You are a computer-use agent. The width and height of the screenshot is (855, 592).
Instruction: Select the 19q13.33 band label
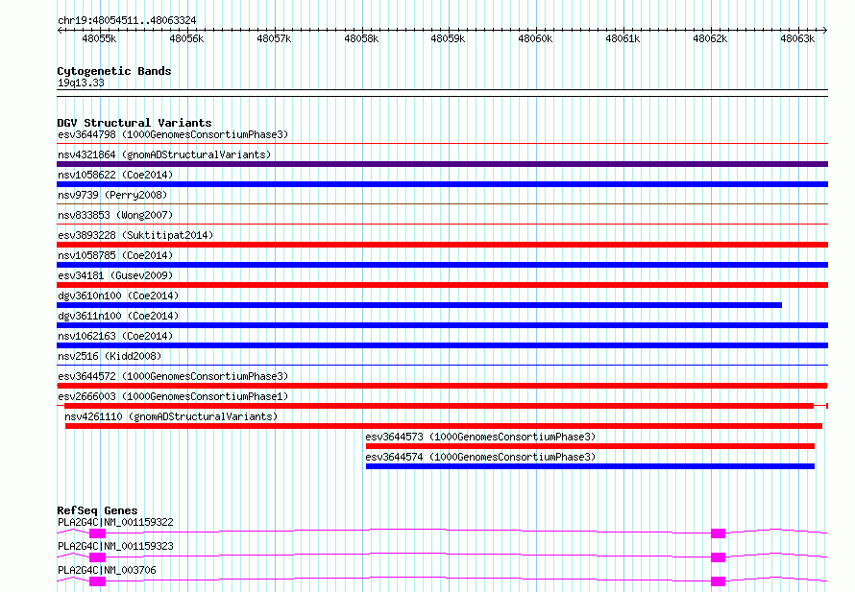coord(81,83)
